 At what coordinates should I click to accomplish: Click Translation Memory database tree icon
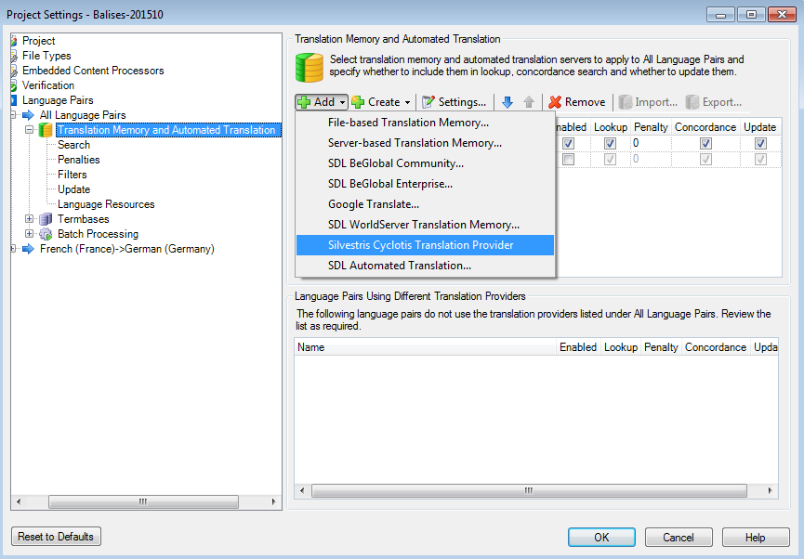click(x=46, y=130)
